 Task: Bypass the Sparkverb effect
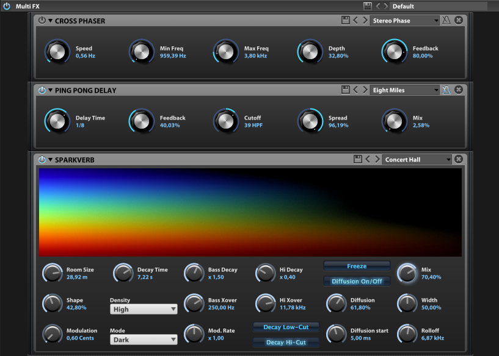coord(42,160)
